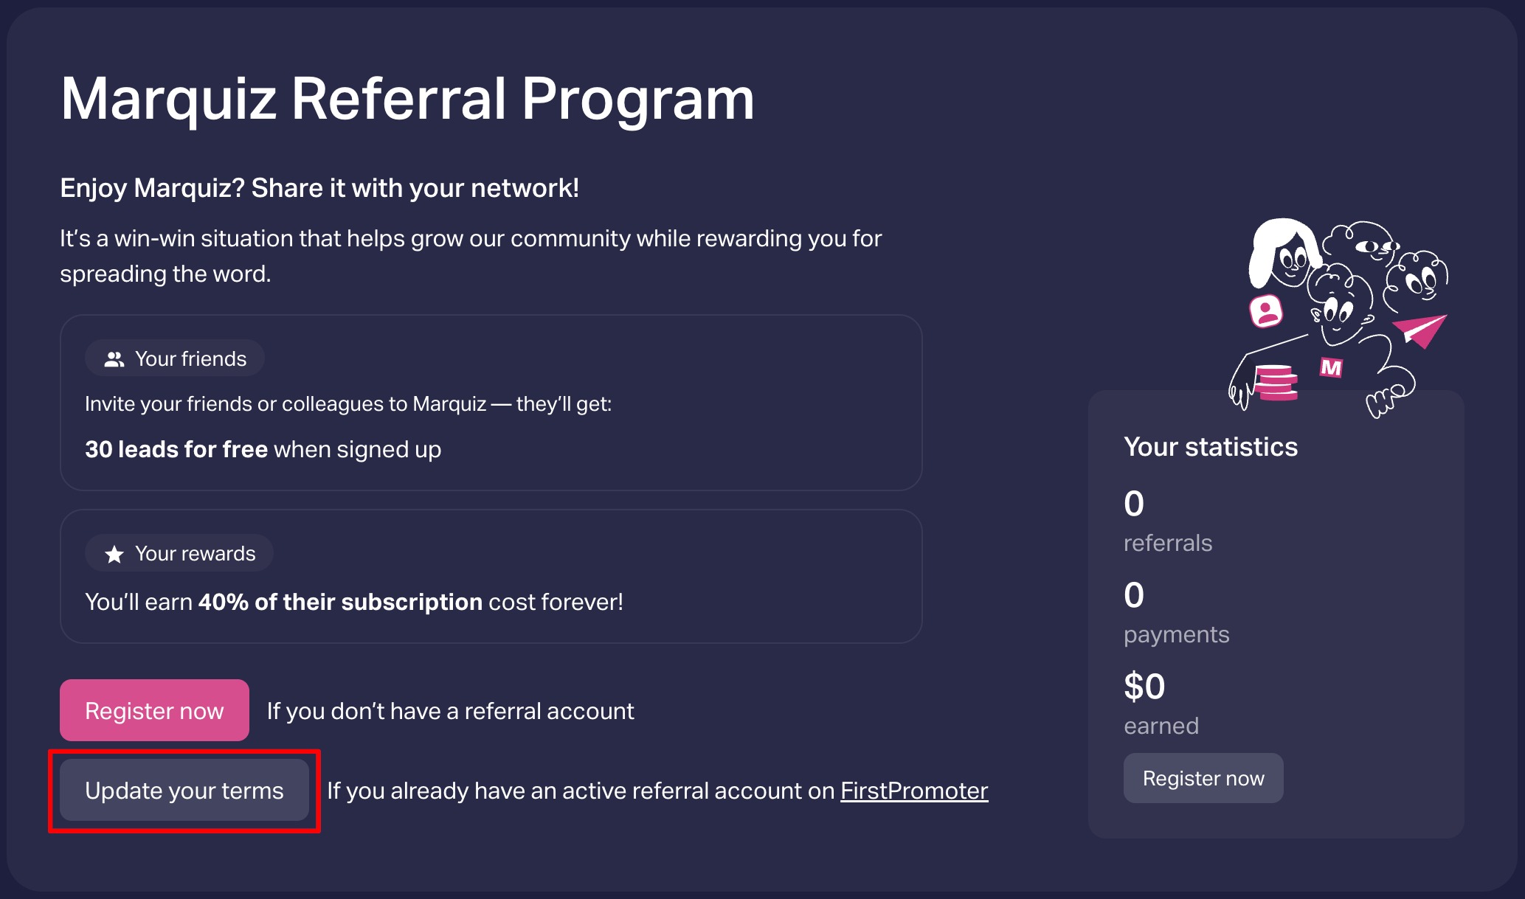Click the pink M logo badge
The width and height of the screenshot is (1525, 899).
point(1331,367)
